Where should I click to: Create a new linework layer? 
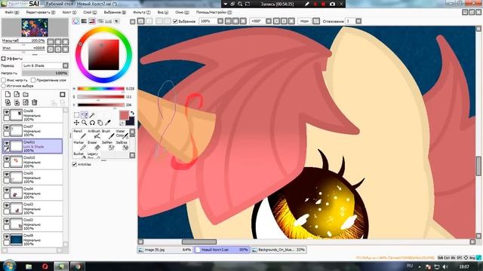click(x=17, y=95)
